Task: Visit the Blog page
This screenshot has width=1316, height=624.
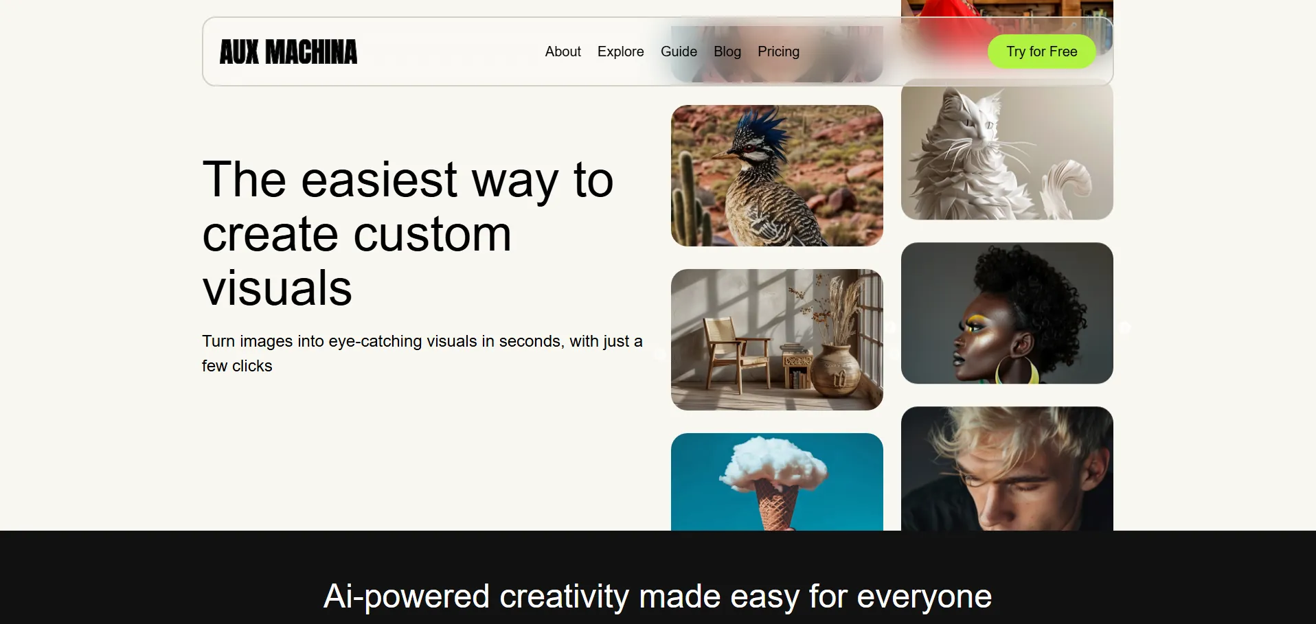Action: click(x=727, y=51)
